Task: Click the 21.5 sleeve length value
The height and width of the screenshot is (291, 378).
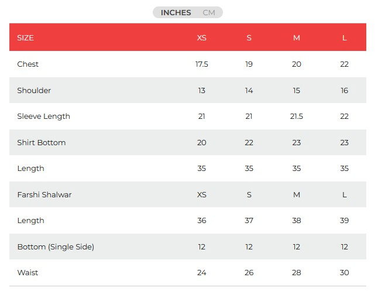Action: (297, 117)
